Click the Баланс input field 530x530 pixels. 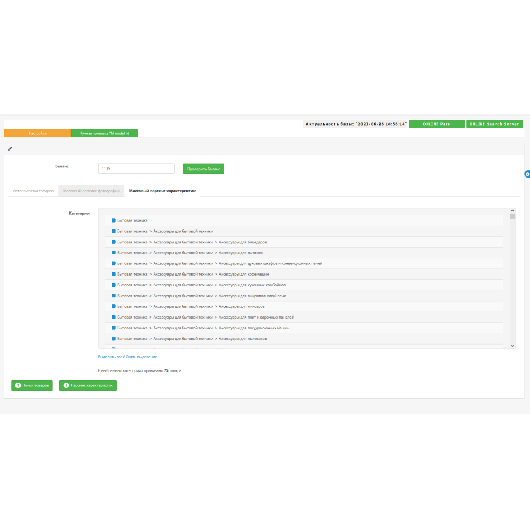pos(136,169)
